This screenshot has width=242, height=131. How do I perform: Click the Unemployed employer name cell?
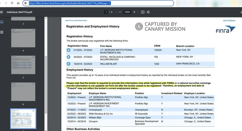point(95,110)
